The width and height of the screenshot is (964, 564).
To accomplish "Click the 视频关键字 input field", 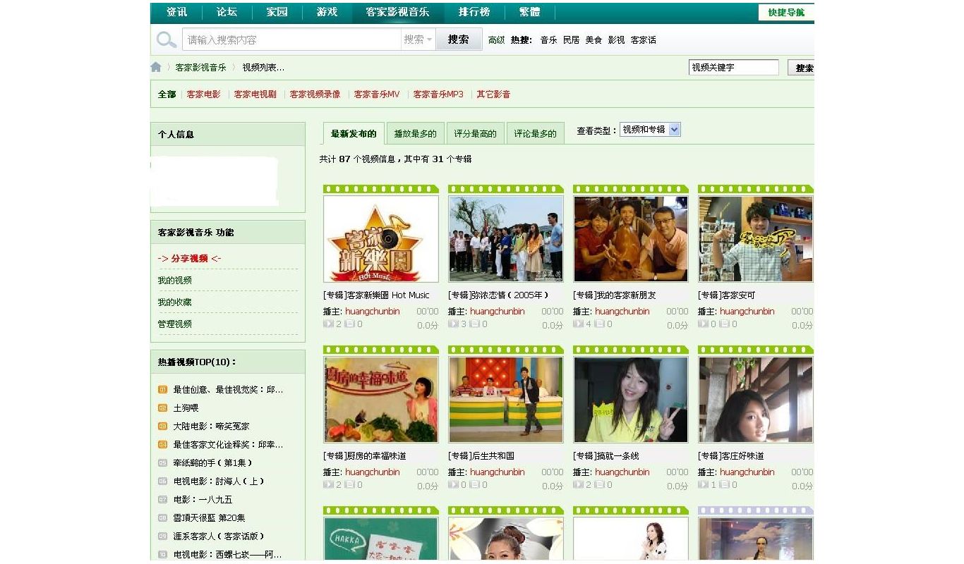I will click(734, 68).
